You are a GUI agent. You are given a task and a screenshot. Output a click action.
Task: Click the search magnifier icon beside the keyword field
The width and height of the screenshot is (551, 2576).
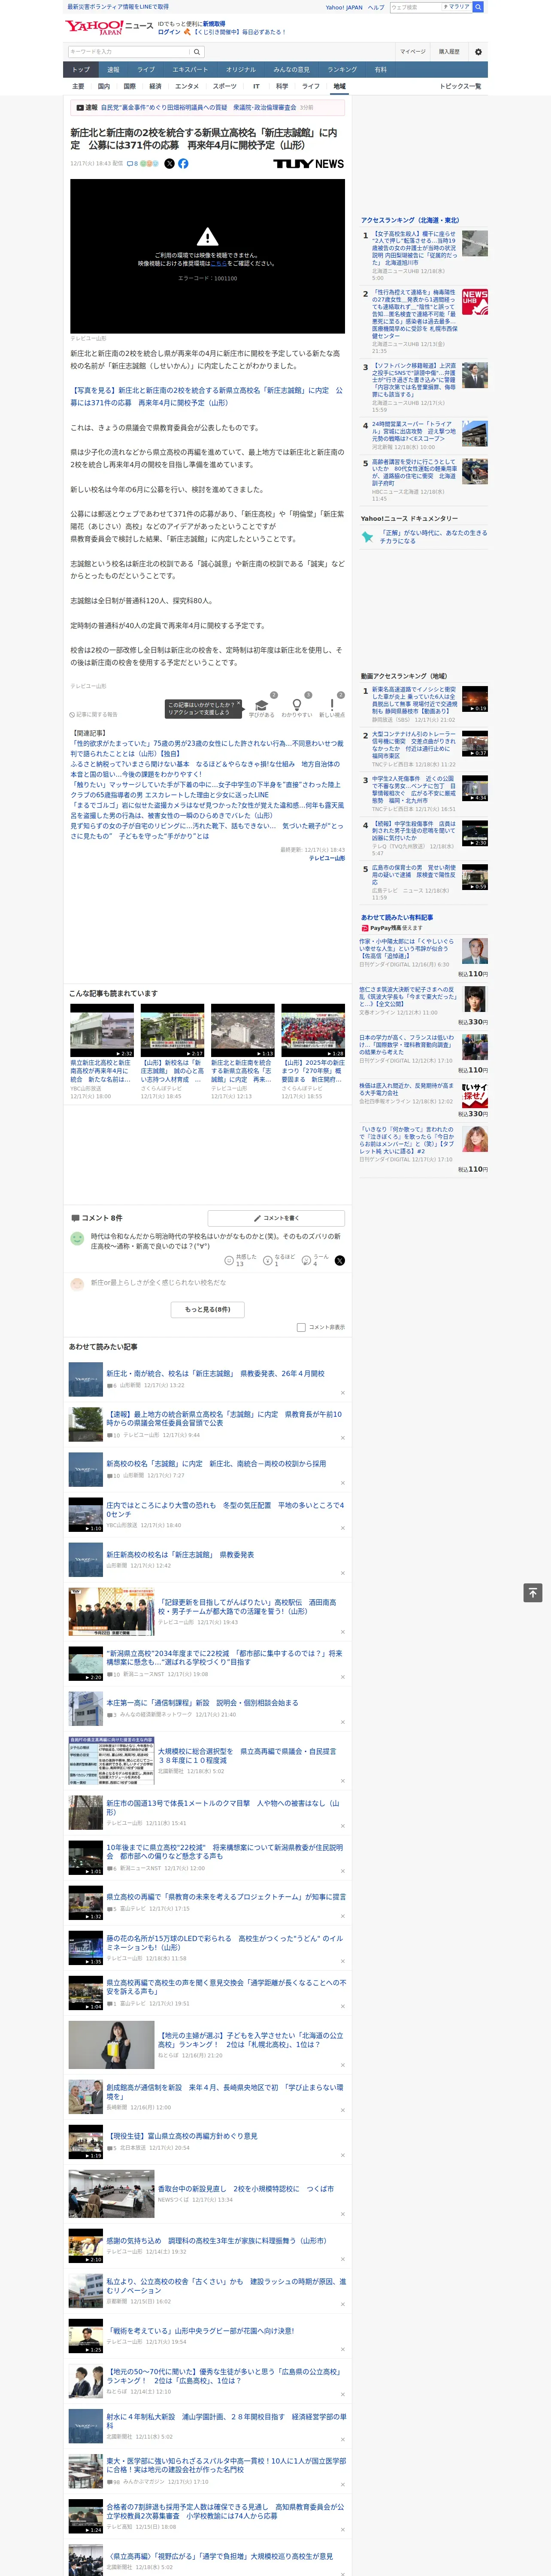pos(197,52)
